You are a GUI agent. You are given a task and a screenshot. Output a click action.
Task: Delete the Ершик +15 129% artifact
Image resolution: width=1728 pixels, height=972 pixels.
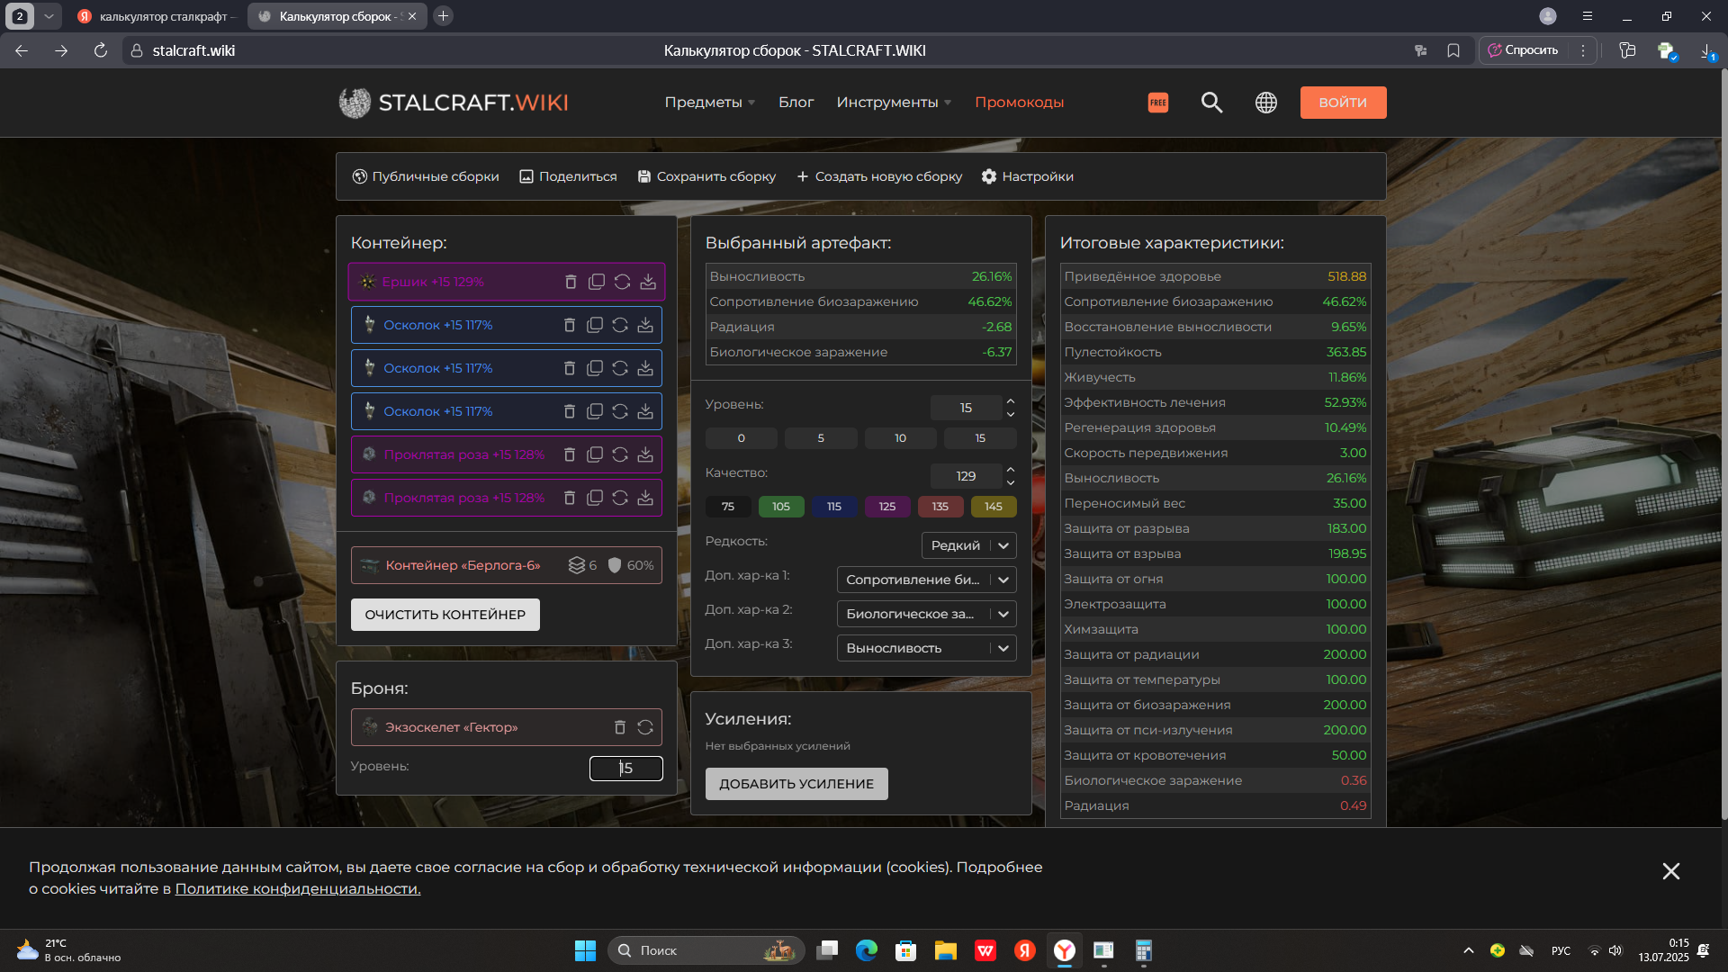571,282
